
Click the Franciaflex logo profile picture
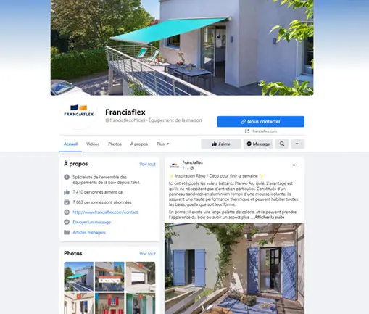pos(79,112)
